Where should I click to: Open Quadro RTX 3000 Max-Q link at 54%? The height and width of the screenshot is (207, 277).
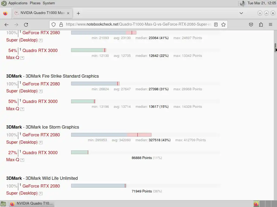click(40, 50)
